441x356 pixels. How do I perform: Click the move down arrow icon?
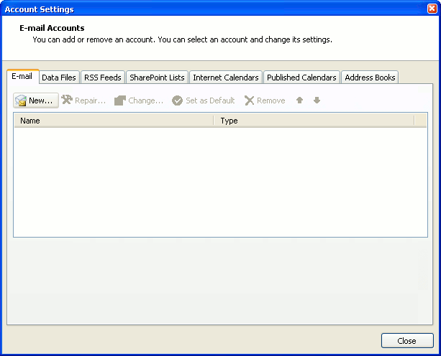(317, 100)
